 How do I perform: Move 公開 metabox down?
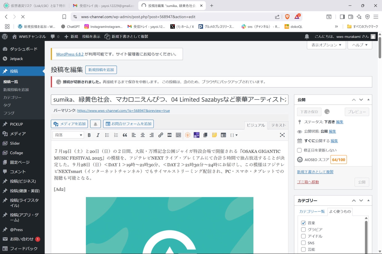coord(361,100)
